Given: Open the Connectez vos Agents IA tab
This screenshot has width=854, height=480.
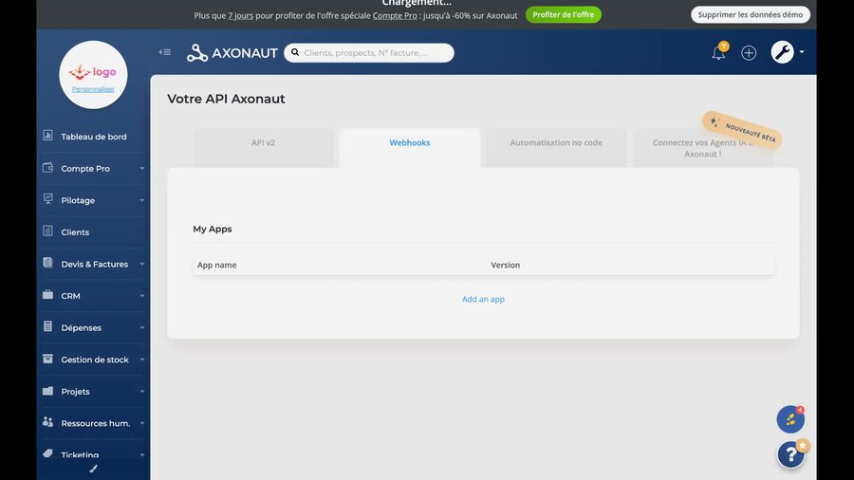Looking at the screenshot, I should [x=702, y=148].
